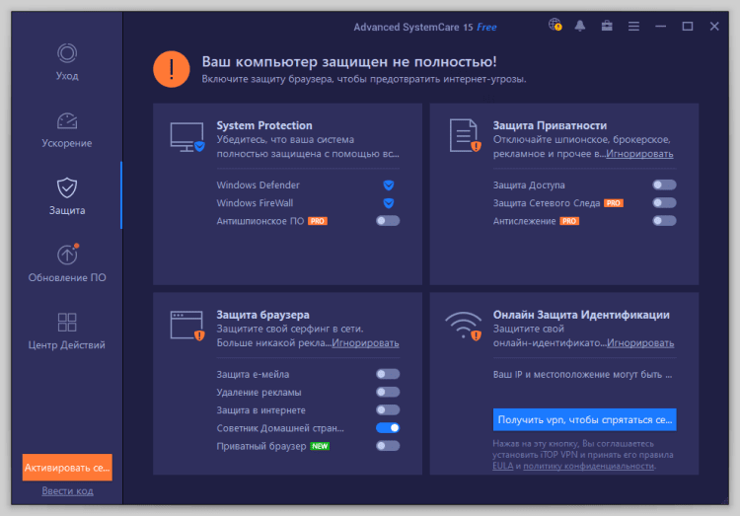Click the Защита браузера window icon
The width and height of the screenshot is (740, 516).
187,326
